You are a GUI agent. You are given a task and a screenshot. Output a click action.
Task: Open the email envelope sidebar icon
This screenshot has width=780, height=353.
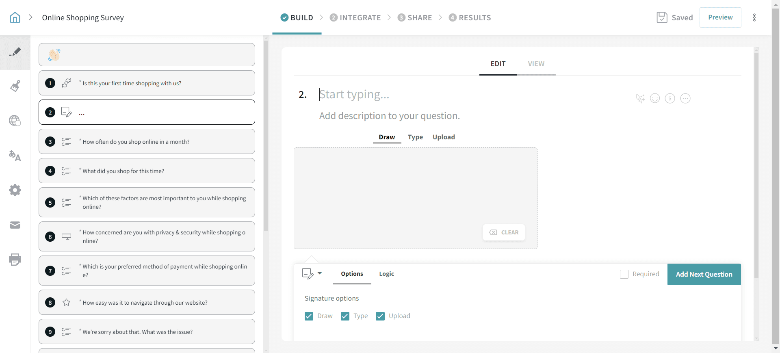point(15,225)
